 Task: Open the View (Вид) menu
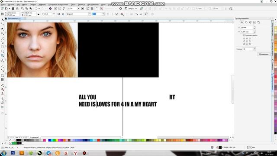(18, 5)
